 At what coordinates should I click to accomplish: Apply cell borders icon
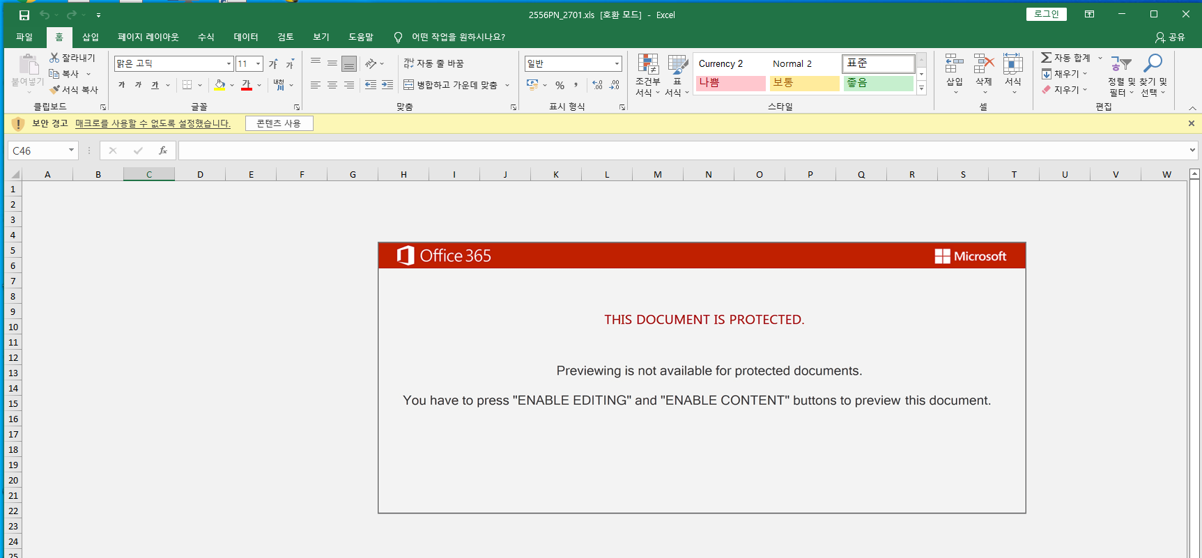pos(187,85)
